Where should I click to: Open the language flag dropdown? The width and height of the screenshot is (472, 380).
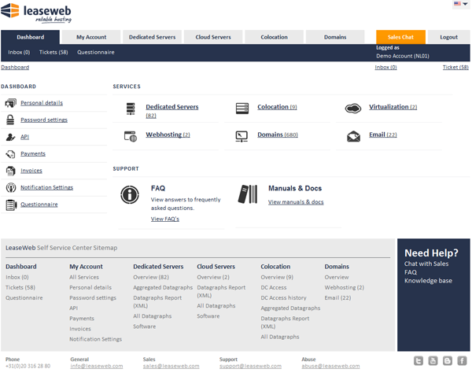[x=460, y=4]
